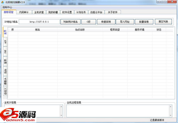Click the 导入网址 button

125,22
